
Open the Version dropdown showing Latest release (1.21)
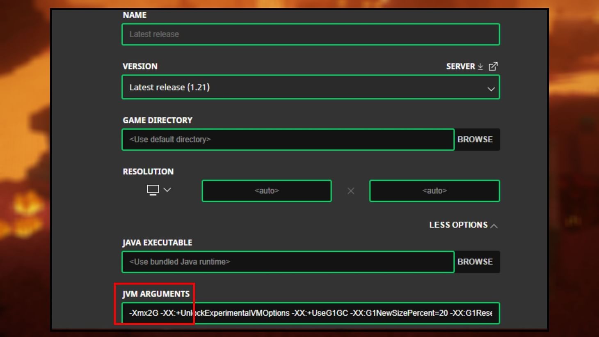coord(311,87)
